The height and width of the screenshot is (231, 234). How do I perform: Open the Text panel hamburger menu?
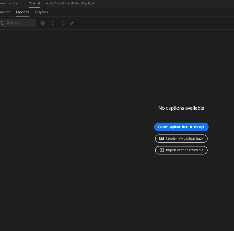(39, 3)
